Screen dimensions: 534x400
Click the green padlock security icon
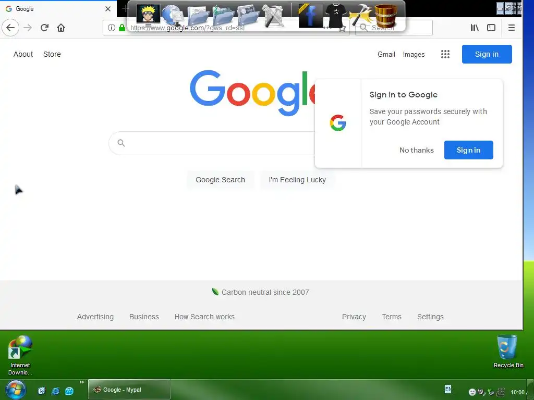point(122,28)
